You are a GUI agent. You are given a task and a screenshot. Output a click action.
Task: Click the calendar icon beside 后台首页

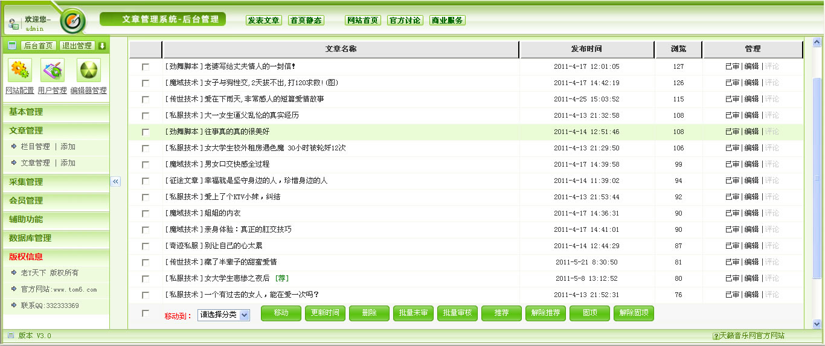click(12, 46)
